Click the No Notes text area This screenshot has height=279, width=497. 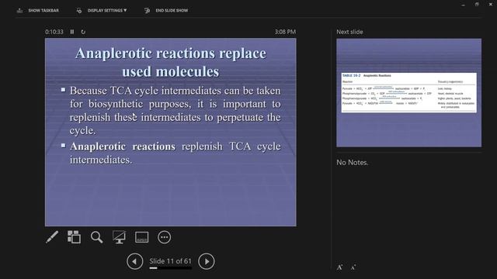(x=353, y=163)
